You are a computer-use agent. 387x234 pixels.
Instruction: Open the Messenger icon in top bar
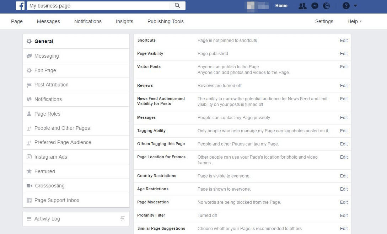[315, 6]
